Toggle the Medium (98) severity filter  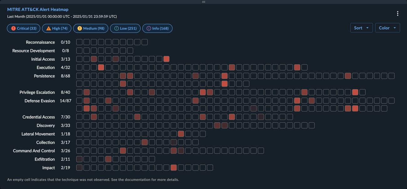91,28
